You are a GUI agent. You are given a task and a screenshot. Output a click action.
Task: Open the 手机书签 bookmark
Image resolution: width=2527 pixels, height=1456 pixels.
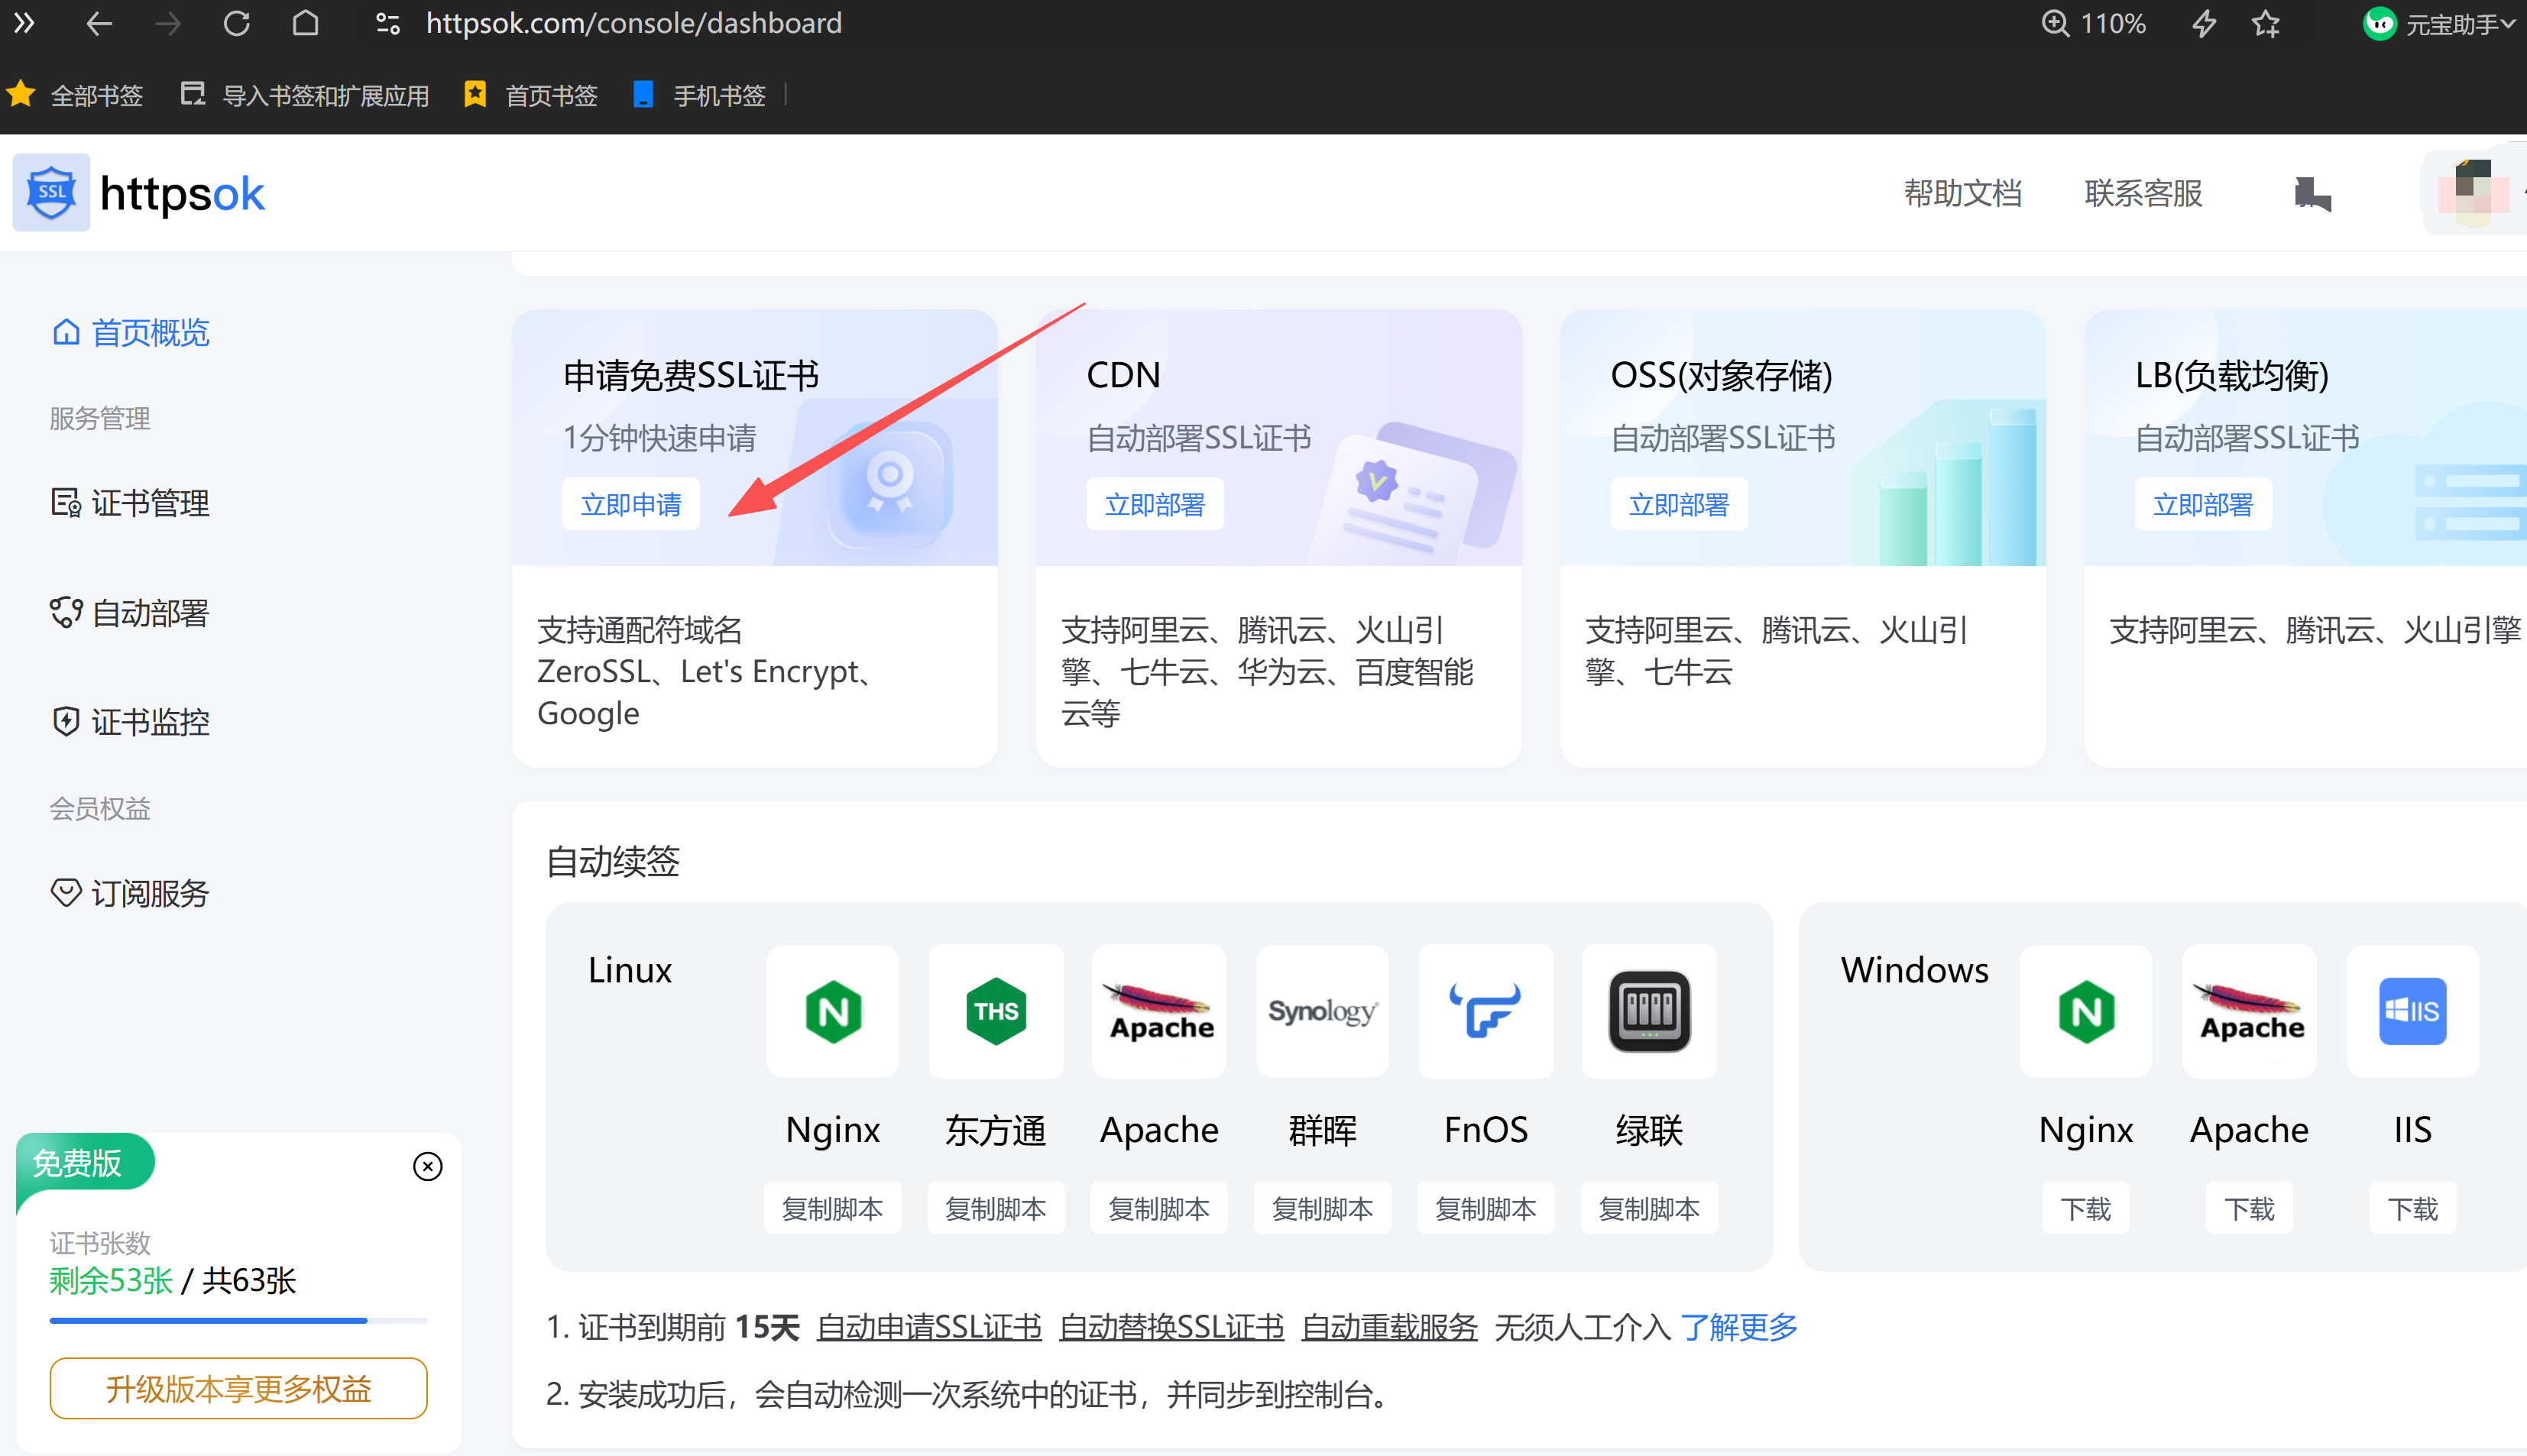(699, 95)
